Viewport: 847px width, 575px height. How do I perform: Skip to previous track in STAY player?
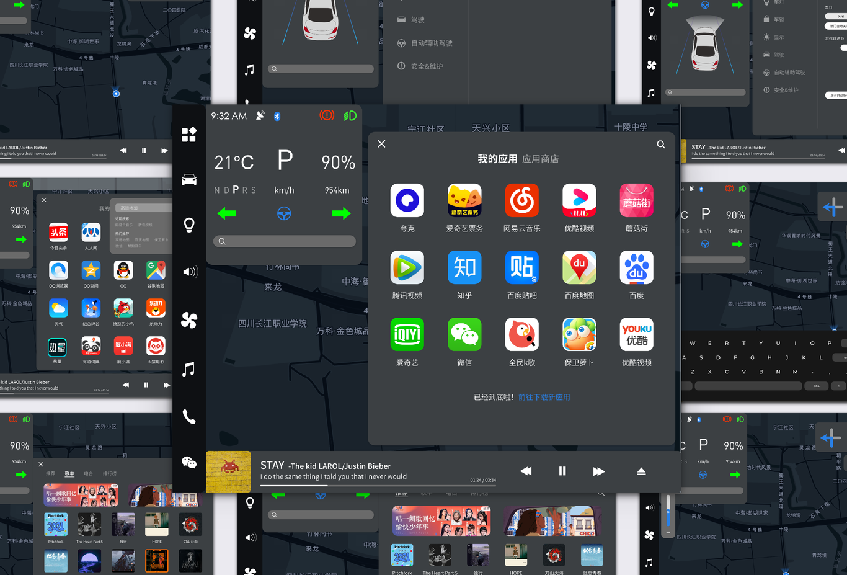click(x=526, y=471)
